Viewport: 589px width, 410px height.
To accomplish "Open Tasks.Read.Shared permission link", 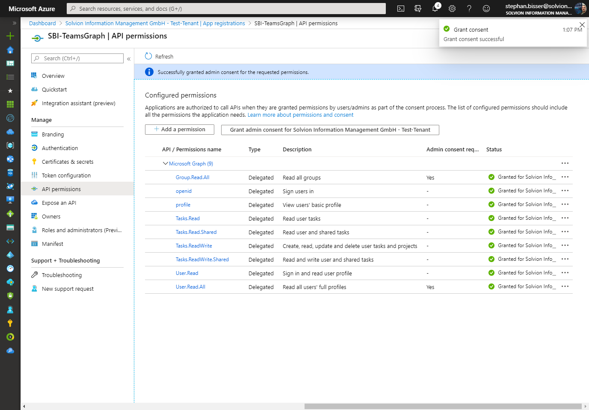I will pyautogui.click(x=196, y=232).
